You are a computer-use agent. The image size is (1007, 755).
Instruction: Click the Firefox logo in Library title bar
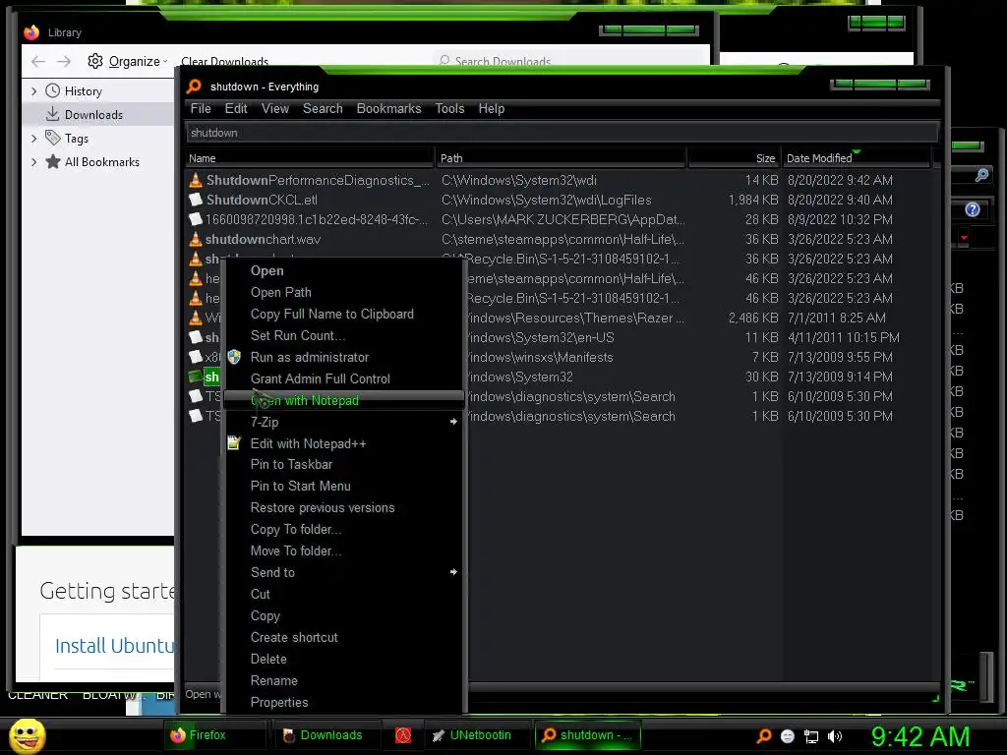(31, 32)
